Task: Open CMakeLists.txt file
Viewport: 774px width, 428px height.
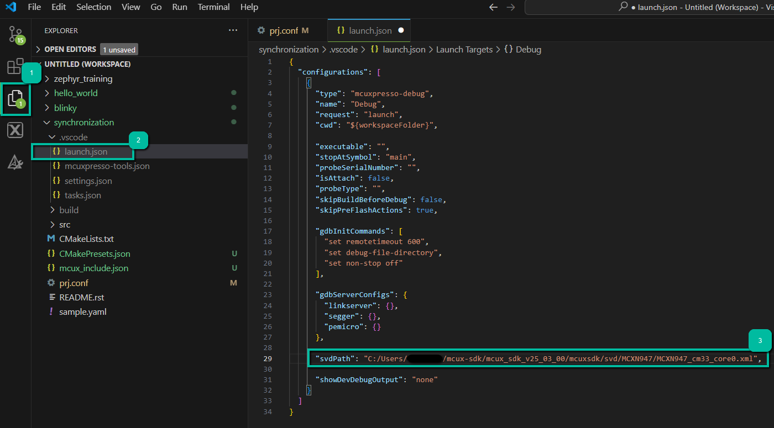Action: click(86, 239)
